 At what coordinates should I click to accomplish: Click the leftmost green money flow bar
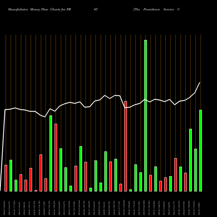click(11, 176)
